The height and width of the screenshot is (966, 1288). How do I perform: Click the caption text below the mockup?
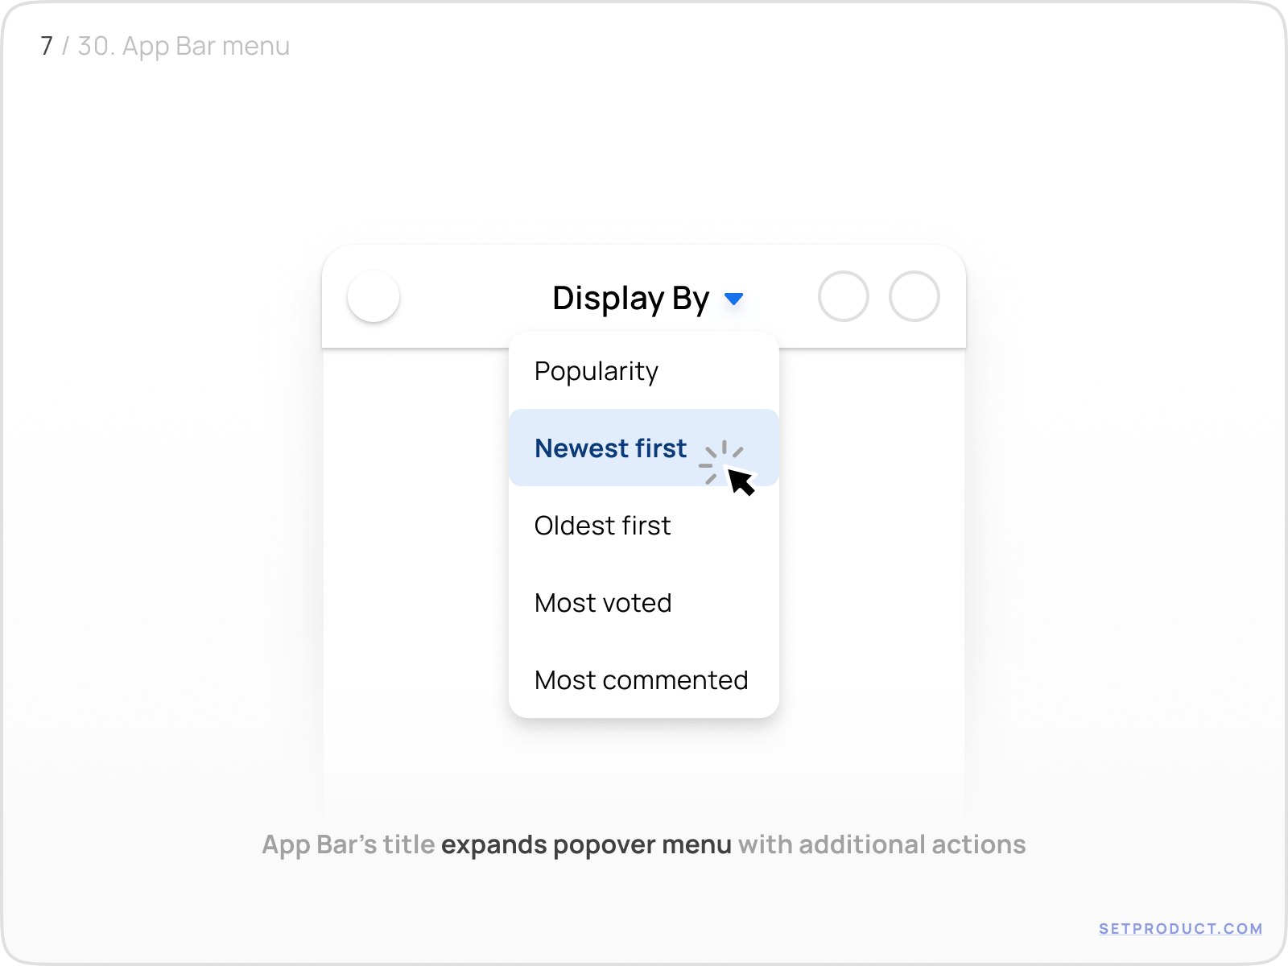[643, 845]
